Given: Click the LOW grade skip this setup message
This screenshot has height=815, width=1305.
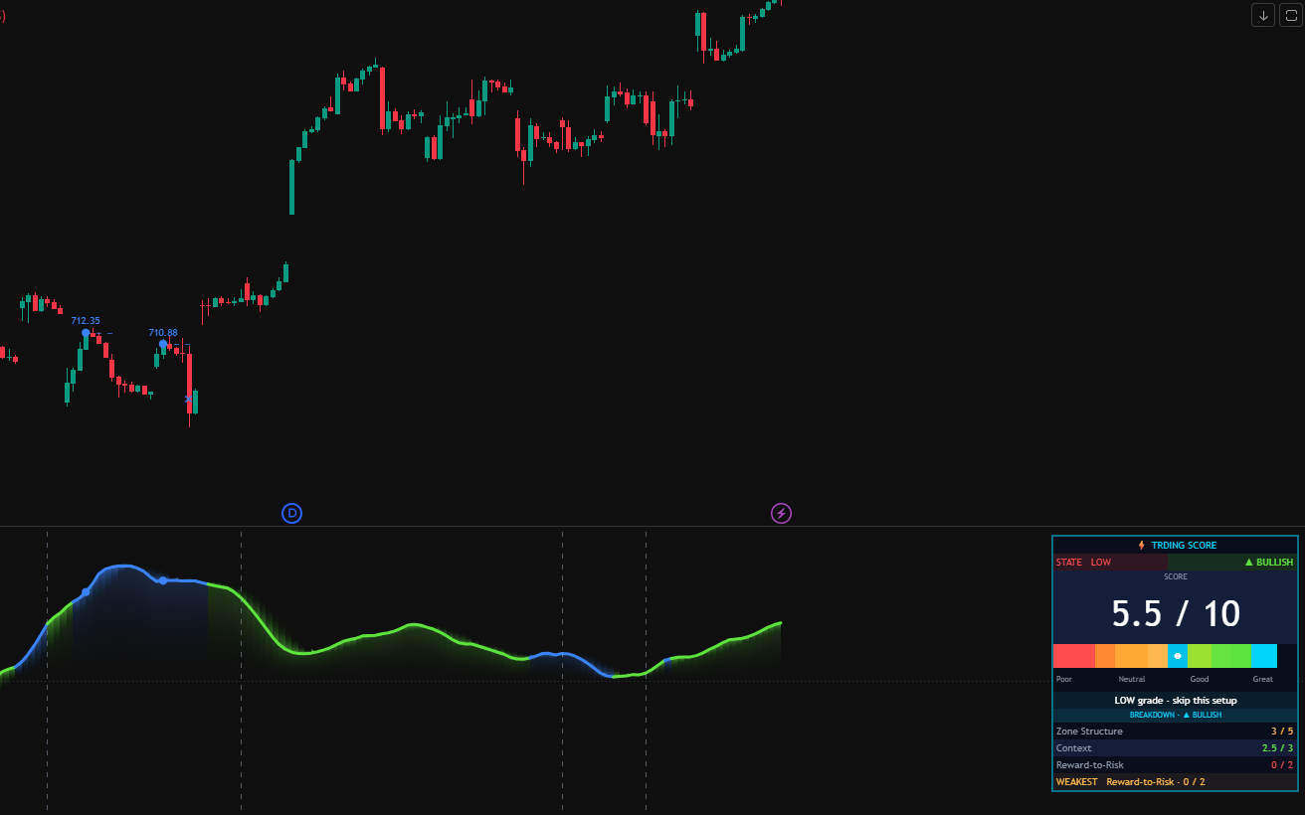Looking at the screenshot, I should pyautogui.click(x=1176, y=701).
